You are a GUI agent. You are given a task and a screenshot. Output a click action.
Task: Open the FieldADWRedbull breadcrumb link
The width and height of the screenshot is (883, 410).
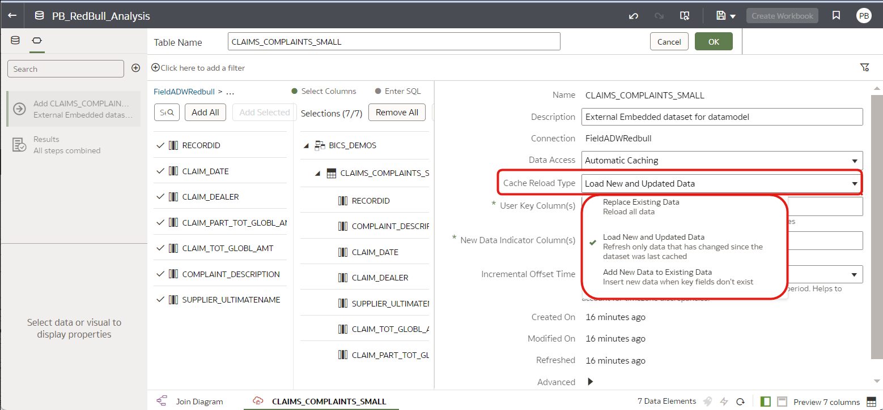[x=185, y=91]
